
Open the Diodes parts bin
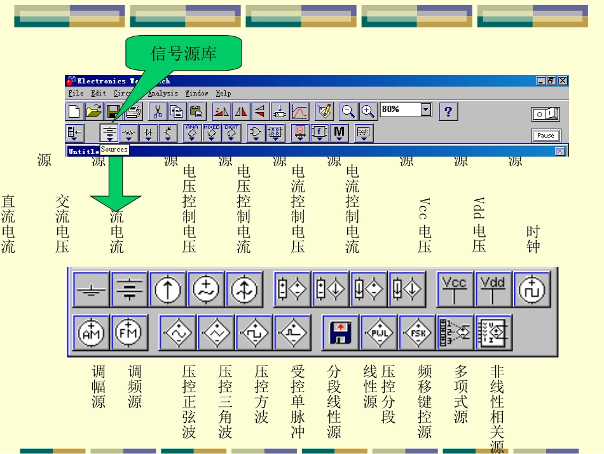[x=148, y=132]
